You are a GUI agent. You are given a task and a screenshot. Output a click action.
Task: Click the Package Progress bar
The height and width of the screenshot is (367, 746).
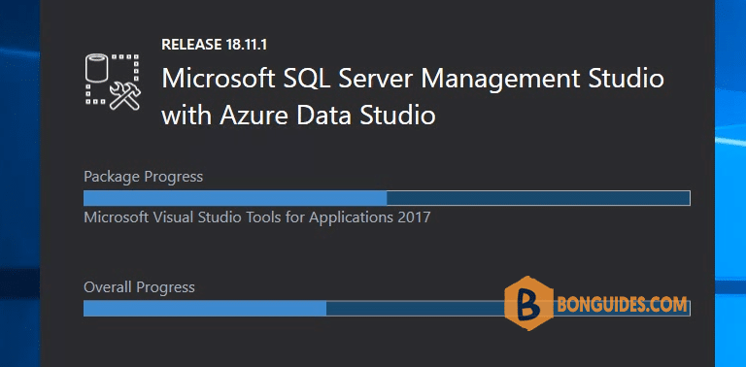point(387,198)
